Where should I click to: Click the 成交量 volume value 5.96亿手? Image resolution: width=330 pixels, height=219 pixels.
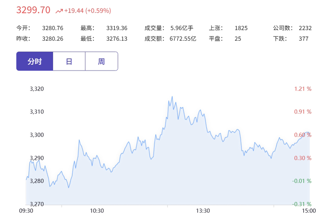click(x=182, y=28)
